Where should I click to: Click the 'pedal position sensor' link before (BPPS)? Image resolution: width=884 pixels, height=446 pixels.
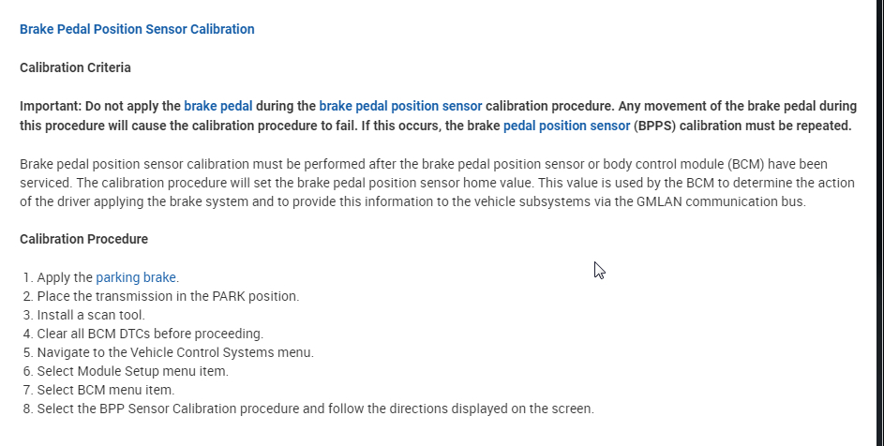pyautogui.click(x=566, y=126)
